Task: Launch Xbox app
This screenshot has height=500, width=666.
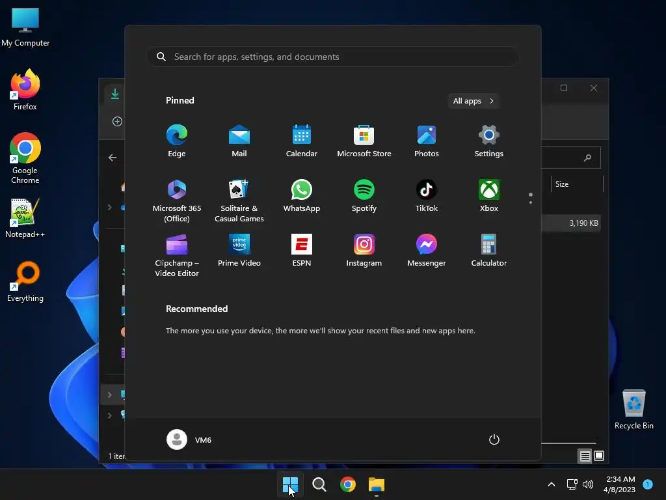Action: point(489,196)
